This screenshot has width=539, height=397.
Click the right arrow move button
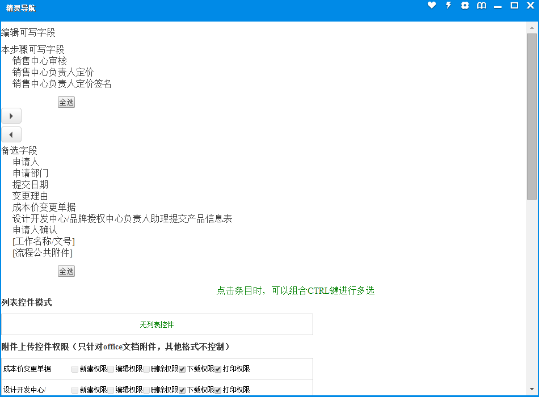(11, 116)
